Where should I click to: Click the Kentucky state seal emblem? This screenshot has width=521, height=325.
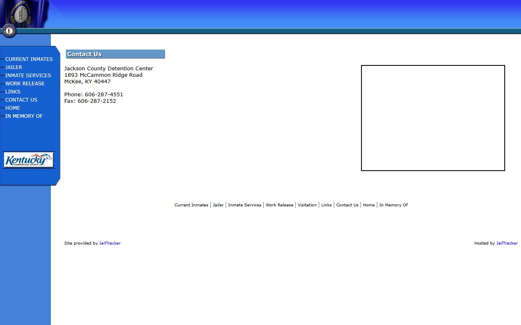[x=9, y=30]
